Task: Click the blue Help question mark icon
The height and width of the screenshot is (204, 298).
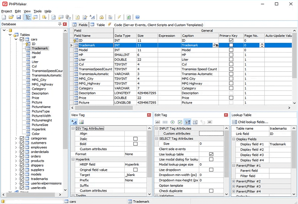Action: click(137, 17)
